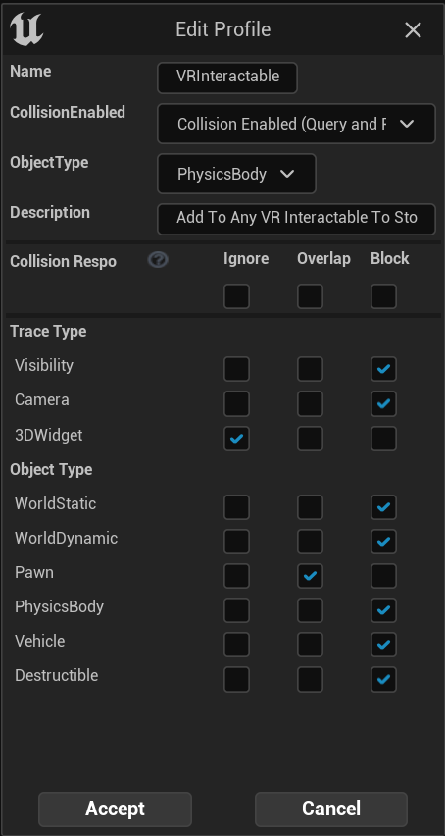
Task: Click the Cancel button
Action: tap(331, 809)
